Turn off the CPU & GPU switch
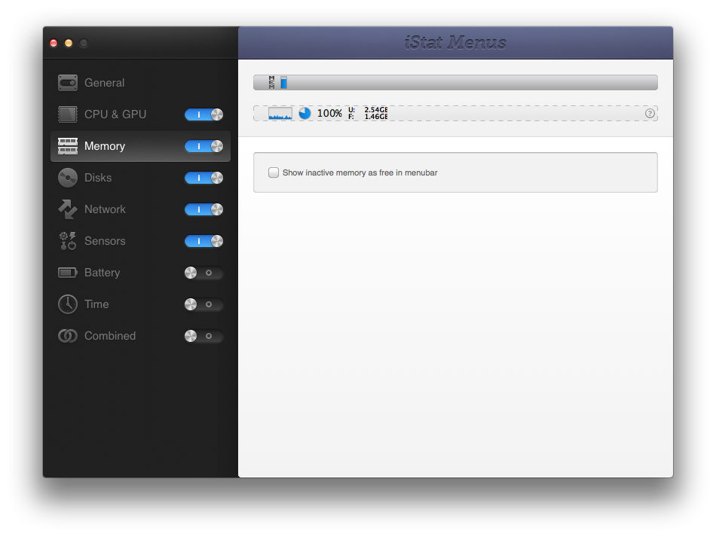Viewport: 716px width, 537px height. pos(203,114)
